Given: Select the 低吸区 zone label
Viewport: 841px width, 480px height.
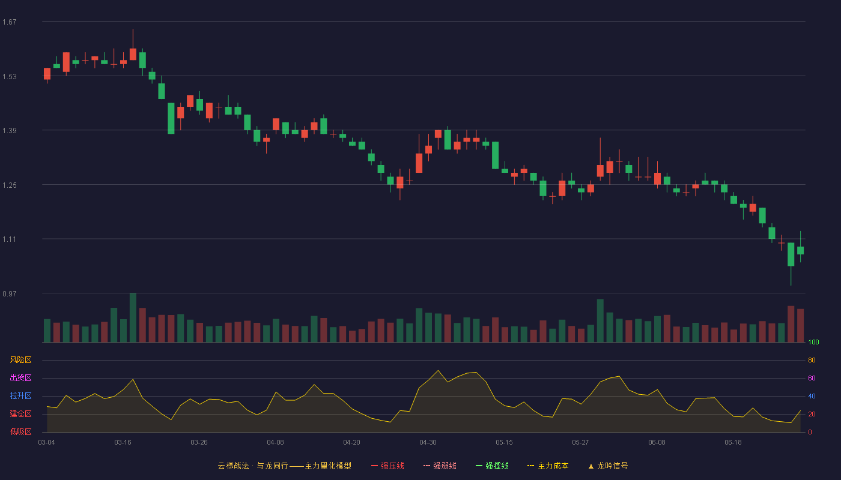Looking at the screenshot, I should (20, 432).
